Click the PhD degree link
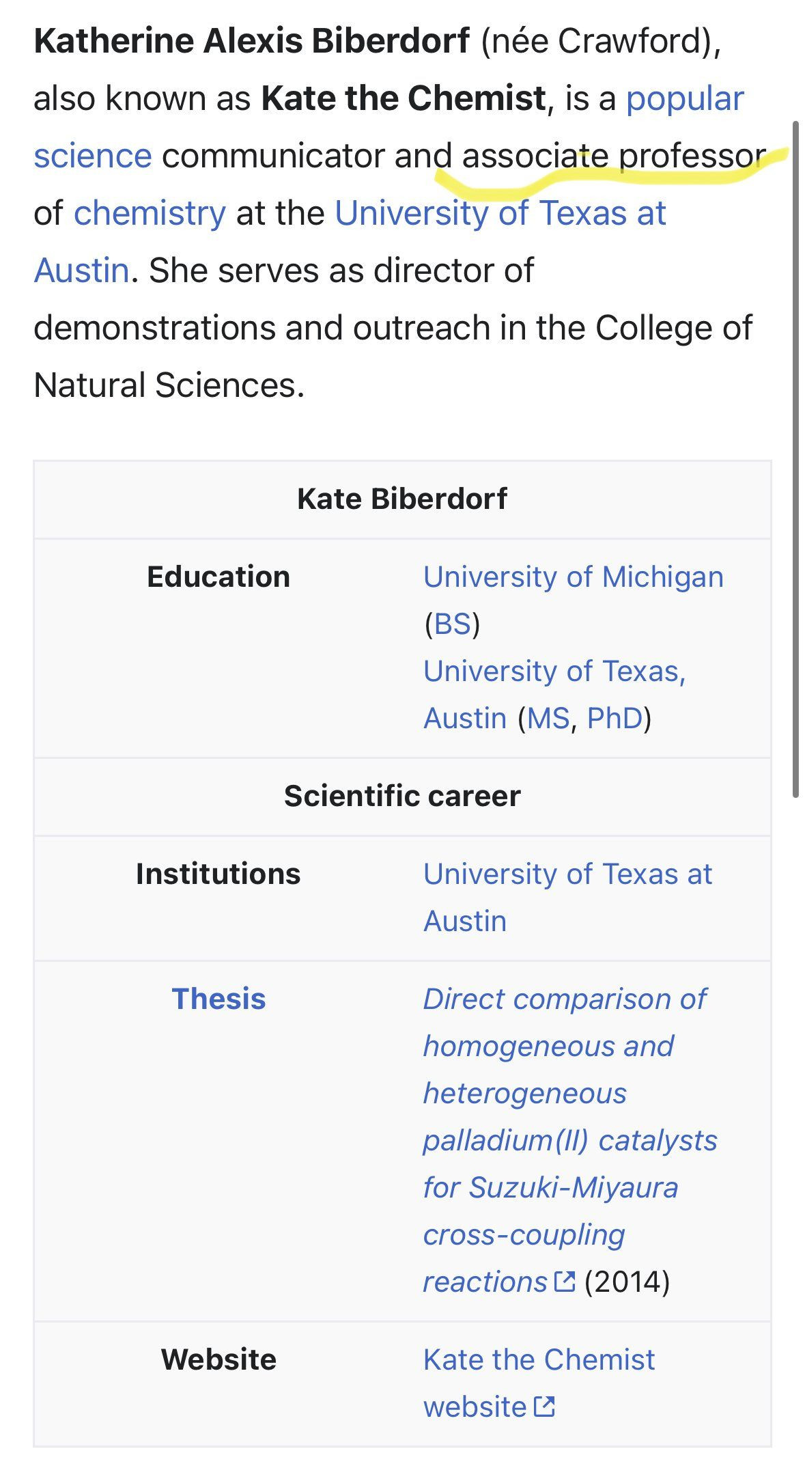This screenshot has width=805, height=1466. (615, 719)
